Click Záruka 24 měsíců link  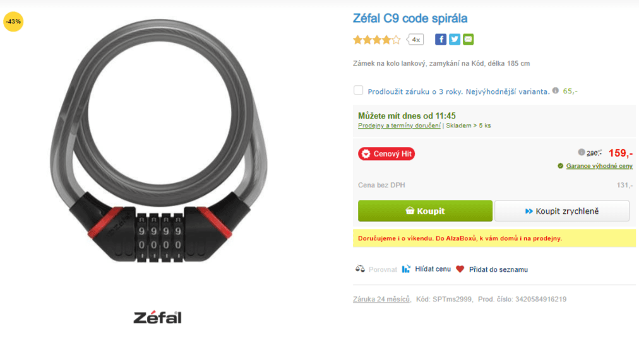pyautogui.click(x=381, y=299)
